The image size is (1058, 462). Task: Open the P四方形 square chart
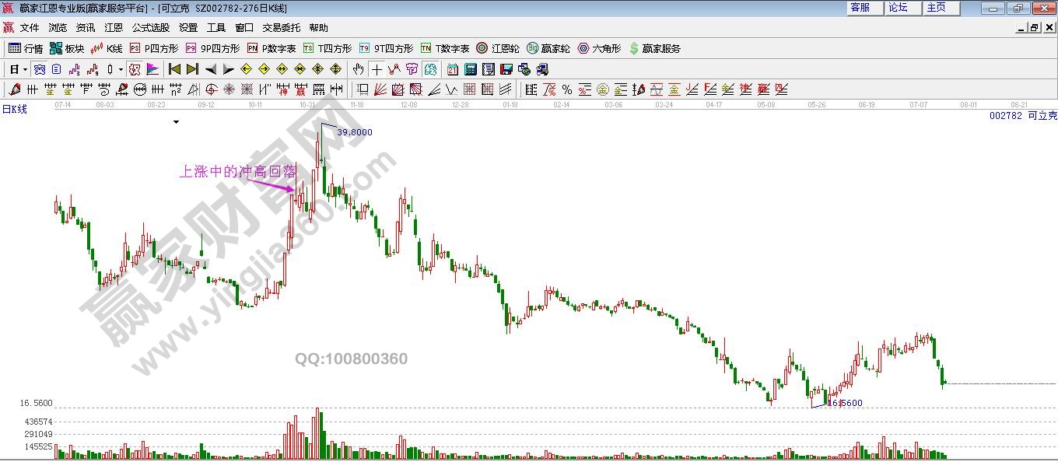pos(153,48)
